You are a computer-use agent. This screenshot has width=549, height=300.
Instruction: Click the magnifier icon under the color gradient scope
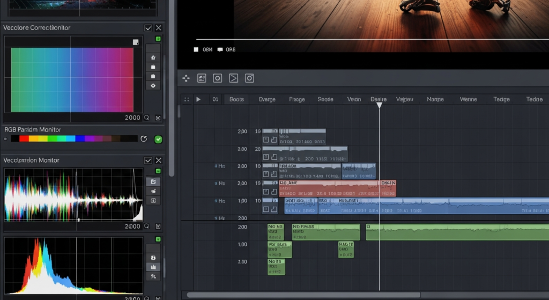tap(146, 118)
